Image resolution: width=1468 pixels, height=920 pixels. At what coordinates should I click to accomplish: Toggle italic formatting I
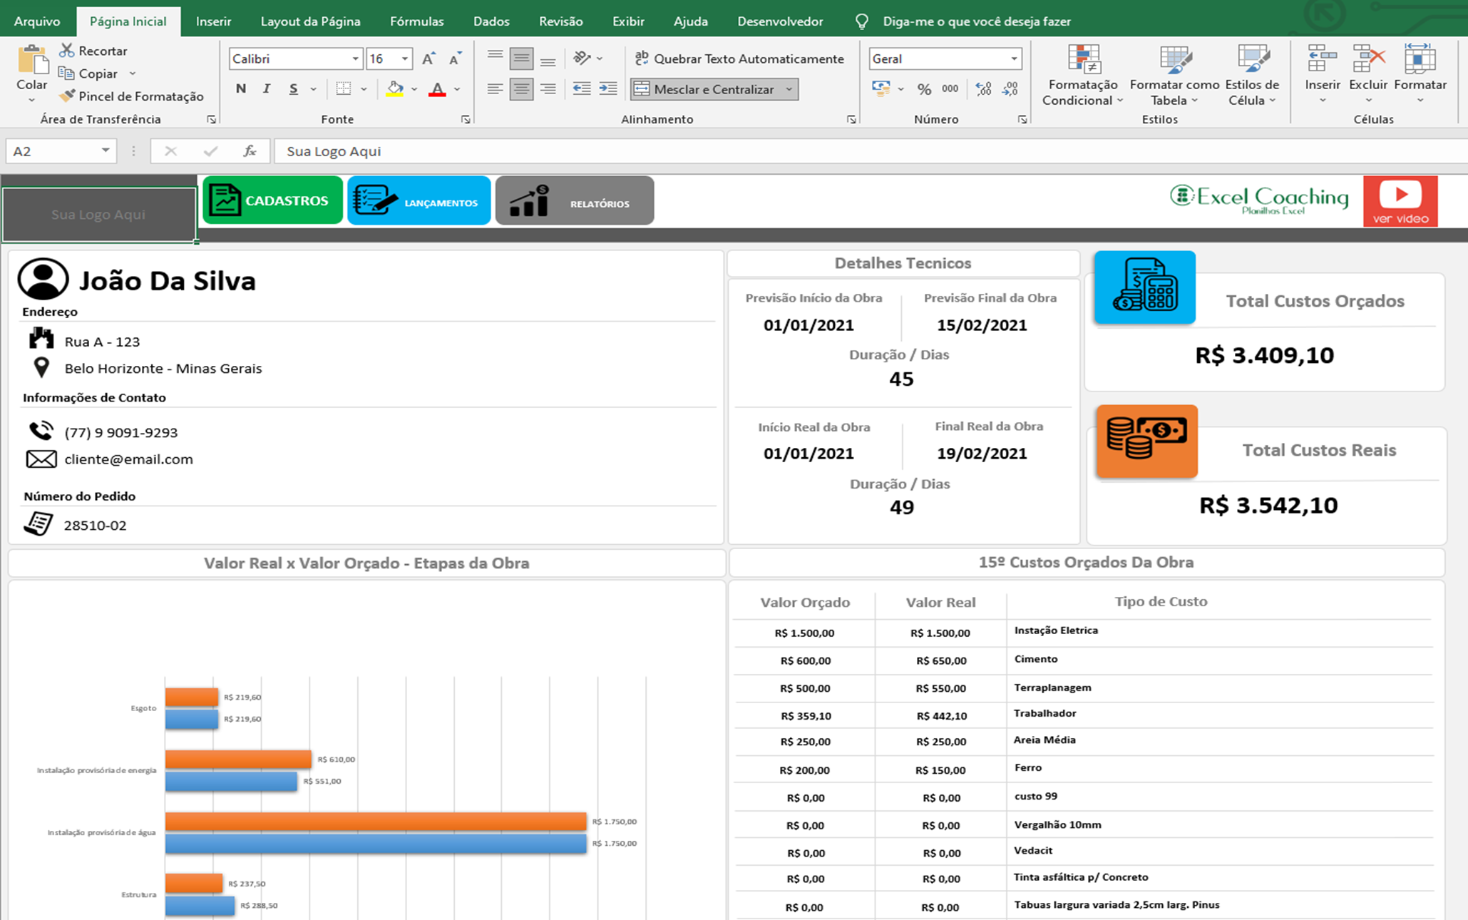[267, 89]
